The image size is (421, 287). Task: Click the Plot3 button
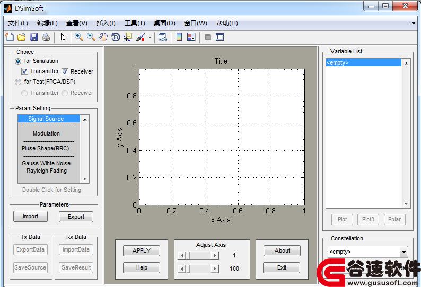click(x=368, y=219)
